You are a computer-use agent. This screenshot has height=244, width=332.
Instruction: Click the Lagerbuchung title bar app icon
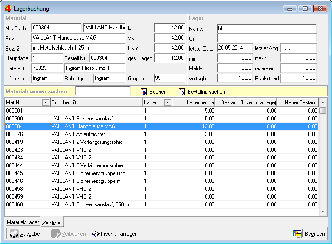pos(7,8)
